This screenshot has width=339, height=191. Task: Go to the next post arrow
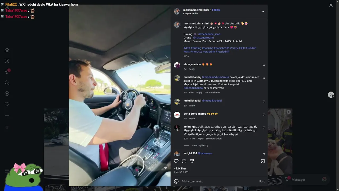point(331,95)
